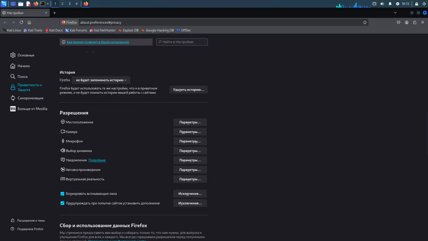Open the terminal emulator icon

(x=43, y=4)
